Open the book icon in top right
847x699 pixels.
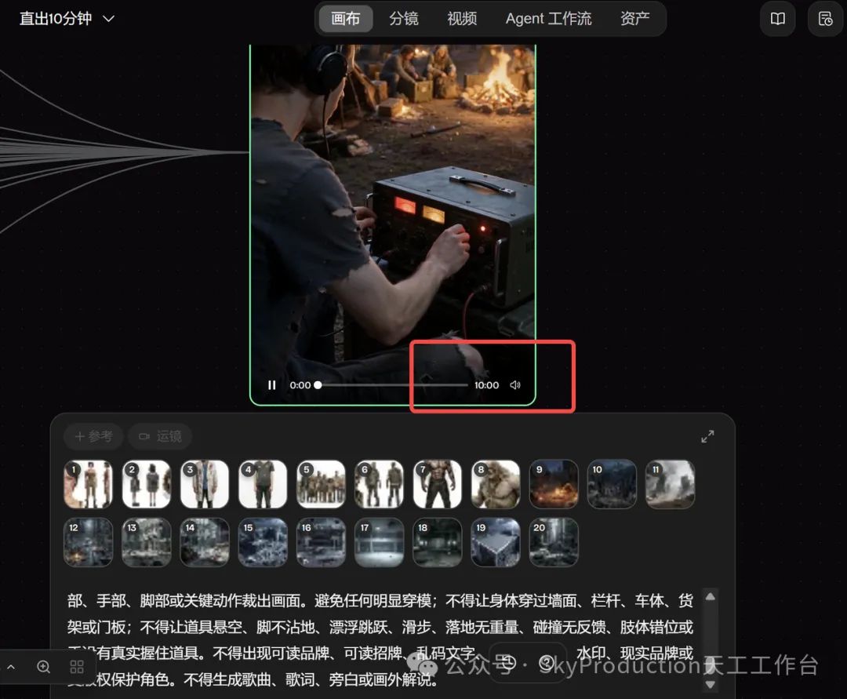click(x=778, y=19)
